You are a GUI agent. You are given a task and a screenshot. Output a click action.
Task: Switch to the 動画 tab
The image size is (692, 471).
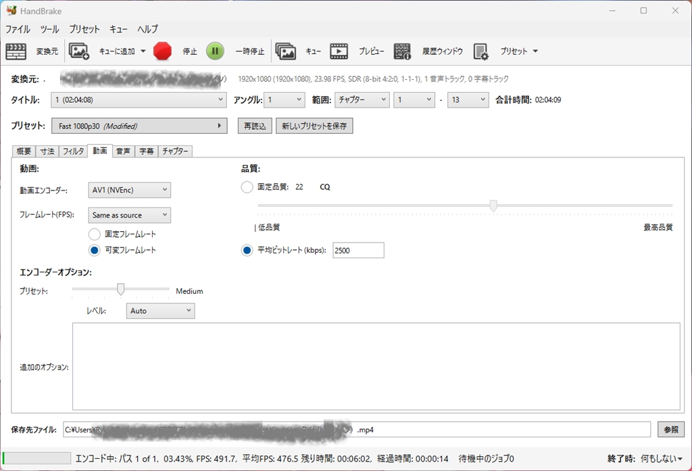pos(100,151)
